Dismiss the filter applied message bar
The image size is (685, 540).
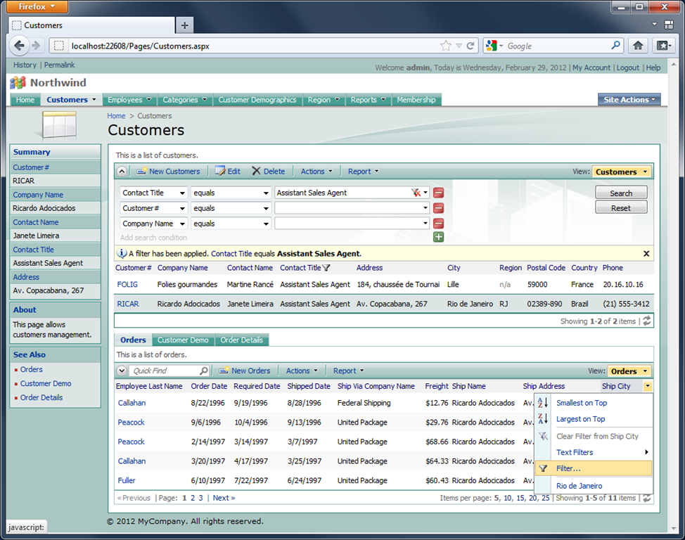click(x=646, y=254)
